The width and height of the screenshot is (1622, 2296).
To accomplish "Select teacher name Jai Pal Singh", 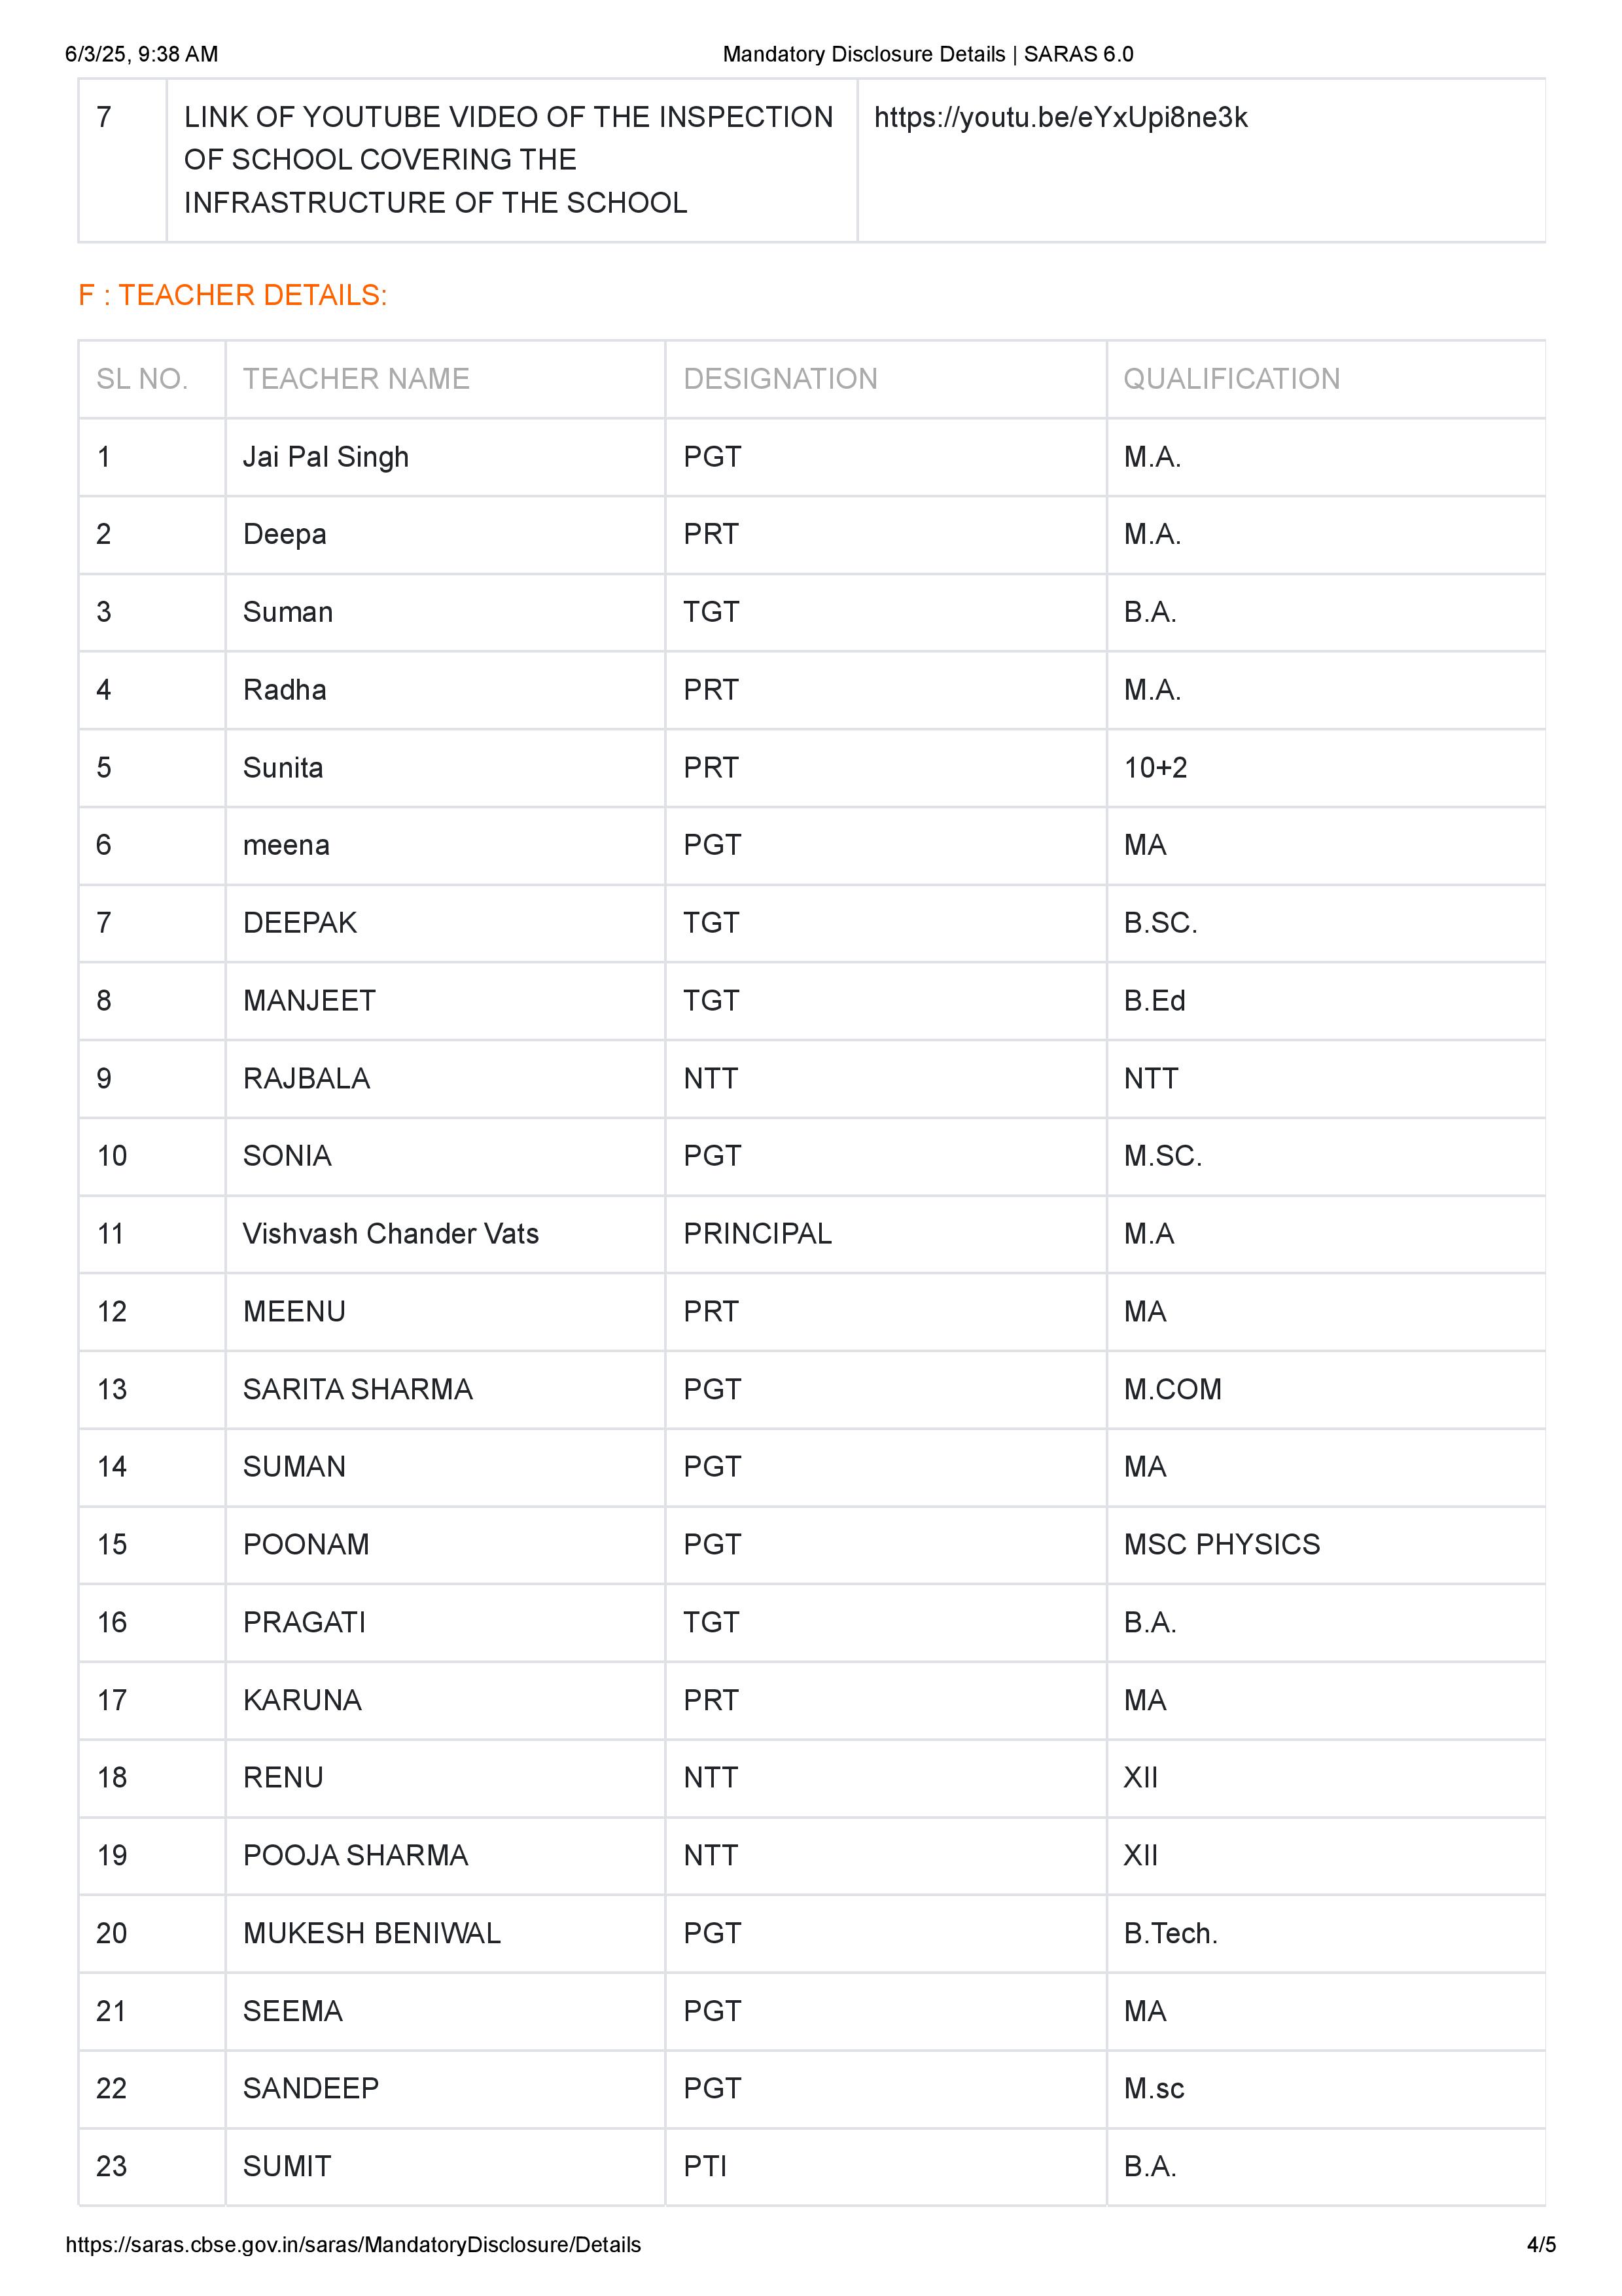I will pos(326,457).
